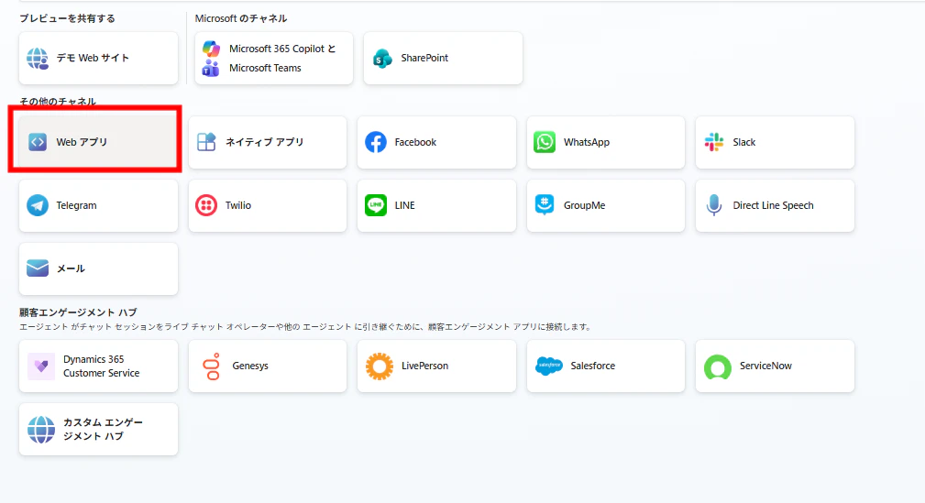Open the デモ Web サイト channel
925x503 pixels.
click(x=98, y=59)
